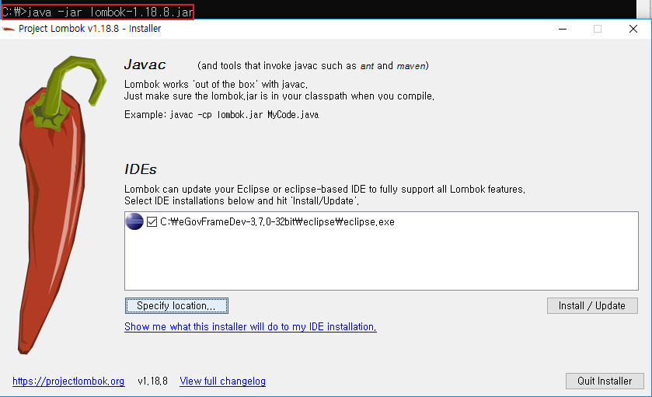
Task: Click the Eclipse globe icon in IDE list
Action: pyautogui.click(x=134, y=221)
